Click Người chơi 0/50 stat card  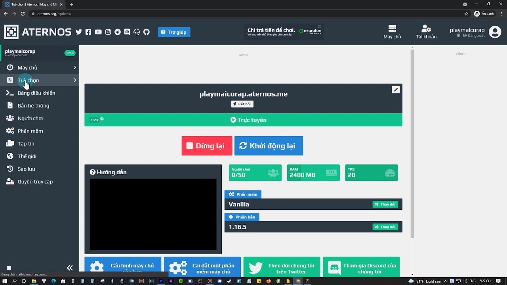pos(255,173)
